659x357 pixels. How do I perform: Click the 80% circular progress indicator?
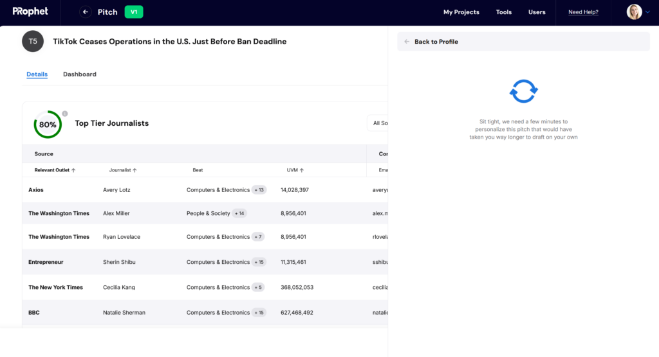point(48,125)
